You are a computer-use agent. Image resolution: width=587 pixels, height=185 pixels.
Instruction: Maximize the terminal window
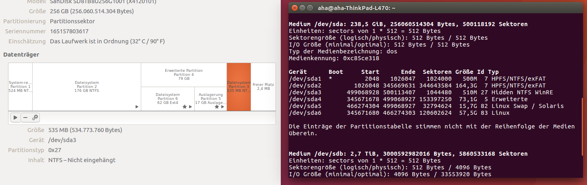pos(310,8)
